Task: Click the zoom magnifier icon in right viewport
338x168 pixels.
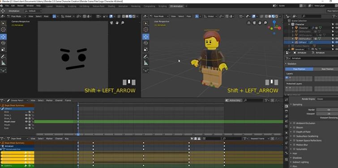Action: click(x=265, y=23)
